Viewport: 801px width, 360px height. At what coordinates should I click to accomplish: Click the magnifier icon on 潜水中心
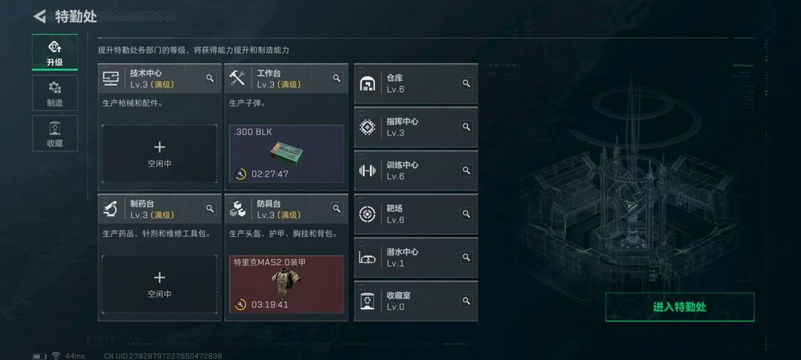466,258
